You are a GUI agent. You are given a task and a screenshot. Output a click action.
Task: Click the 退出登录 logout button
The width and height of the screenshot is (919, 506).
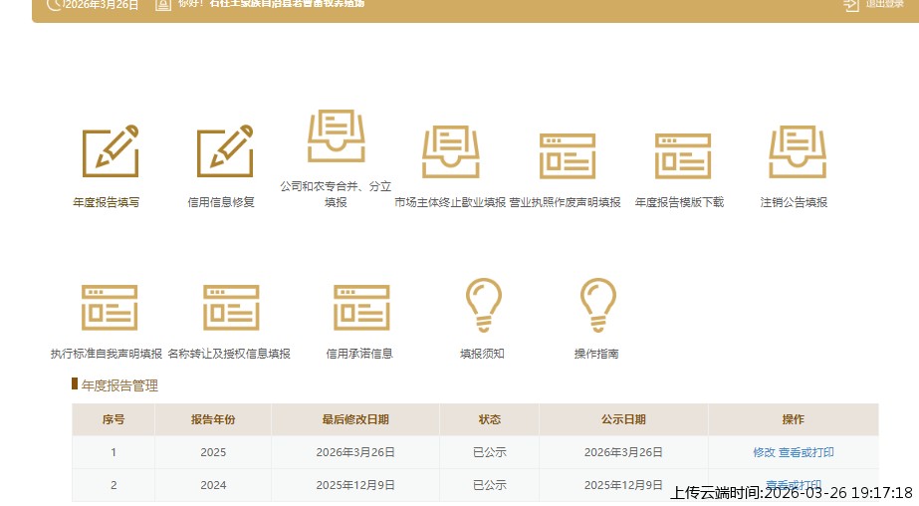pos(865,4)
